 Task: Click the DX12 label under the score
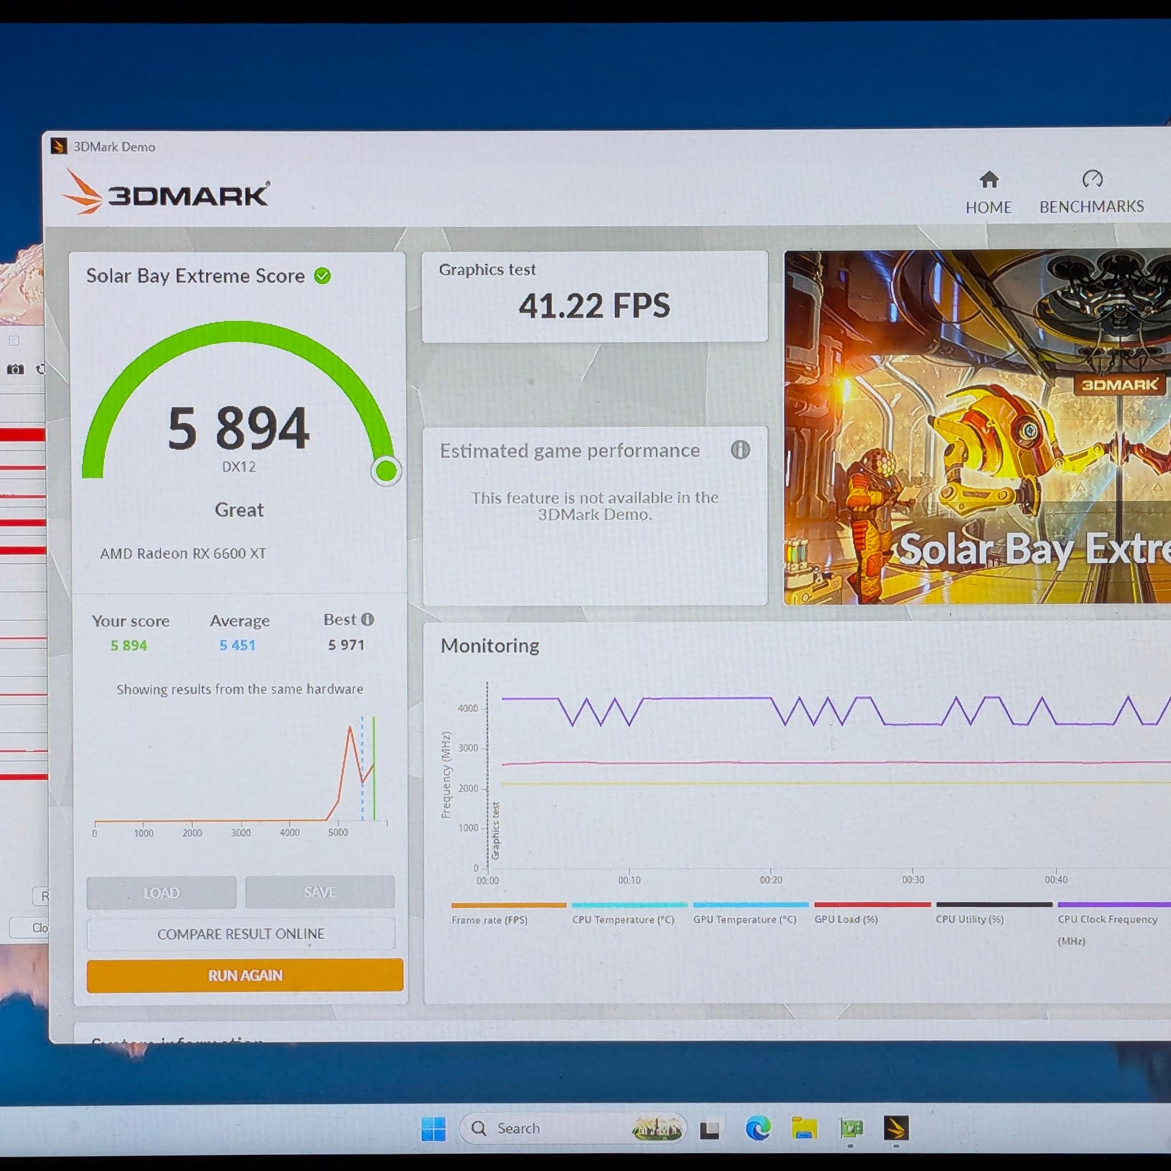click(239, 467)
